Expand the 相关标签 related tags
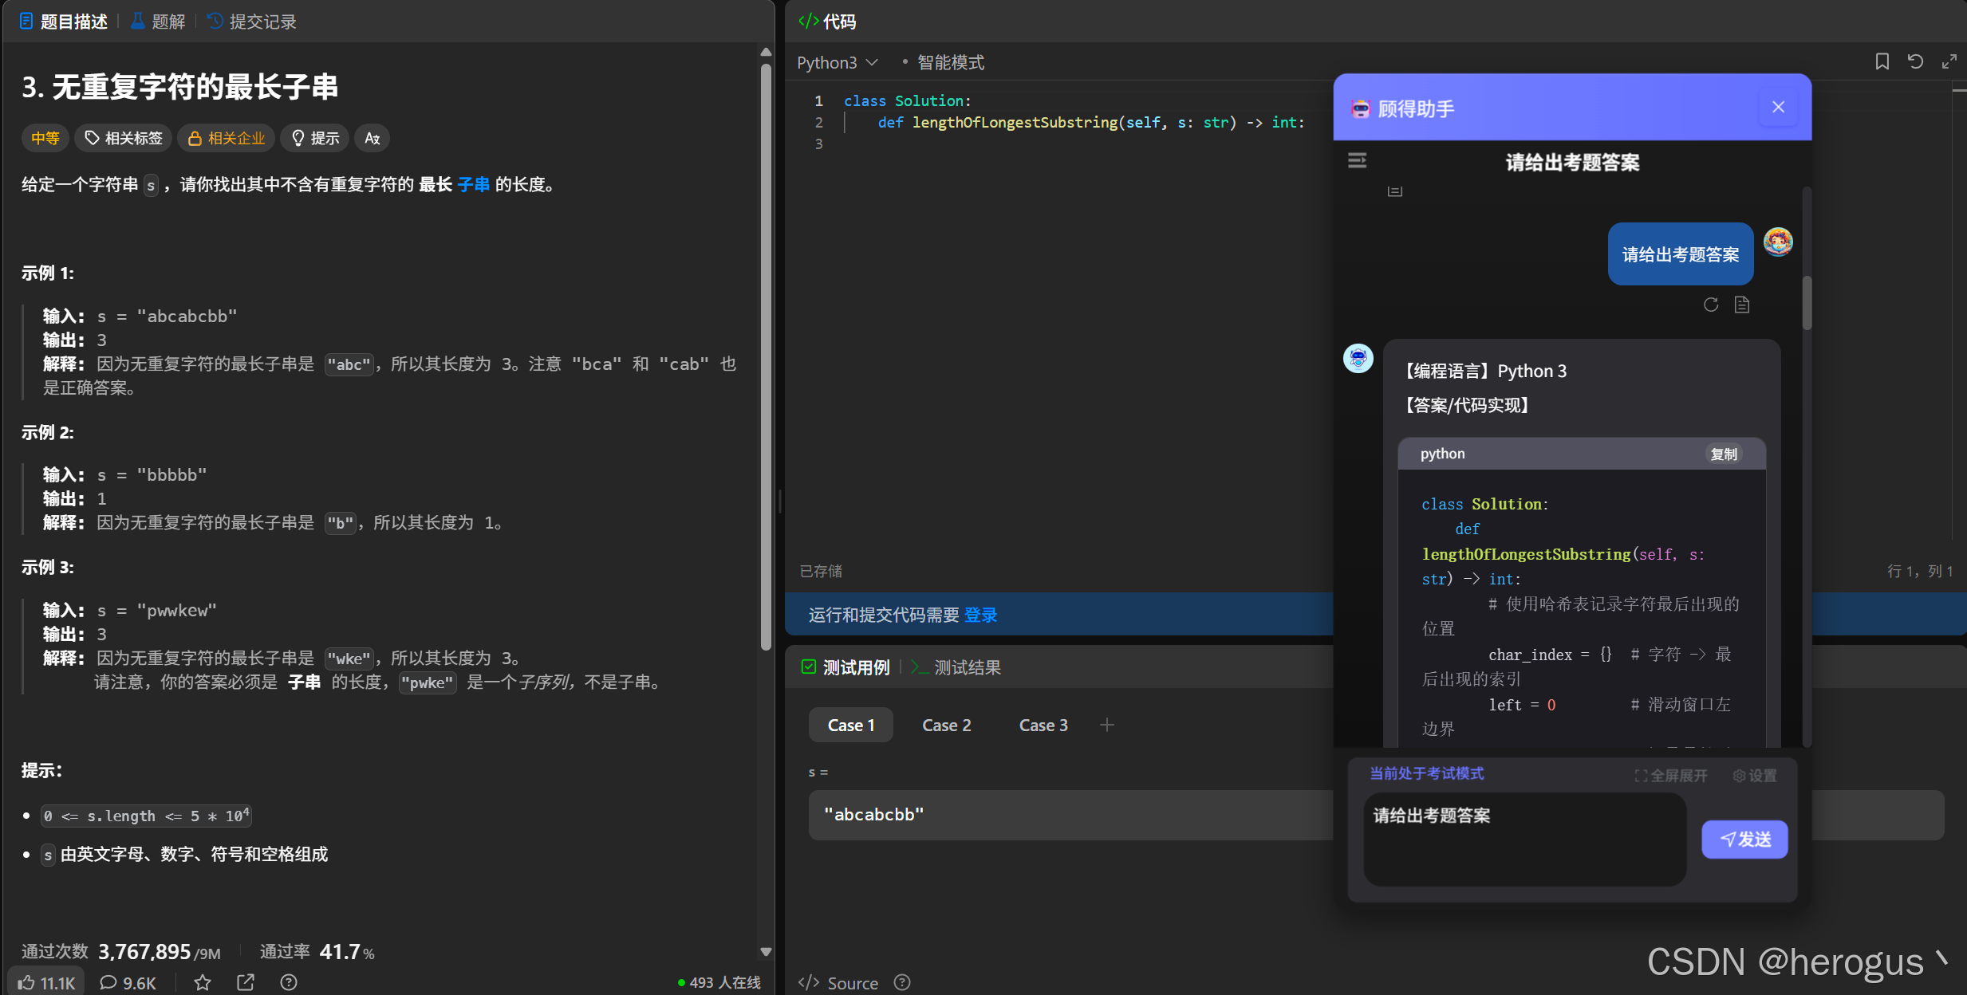1967x995 pixels. tap(124, 138)
